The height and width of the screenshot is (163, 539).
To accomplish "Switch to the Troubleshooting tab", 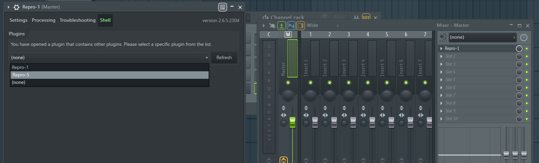I will 77,20.
